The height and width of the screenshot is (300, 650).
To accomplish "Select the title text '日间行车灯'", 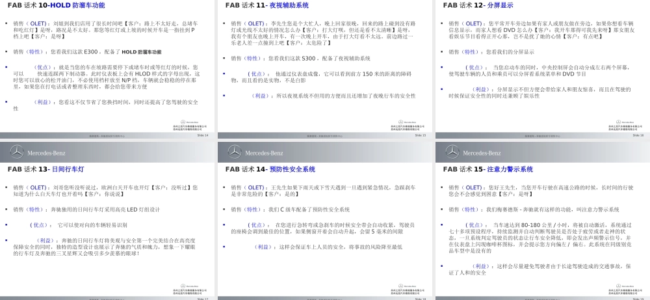I will click(x=68, y=169).
